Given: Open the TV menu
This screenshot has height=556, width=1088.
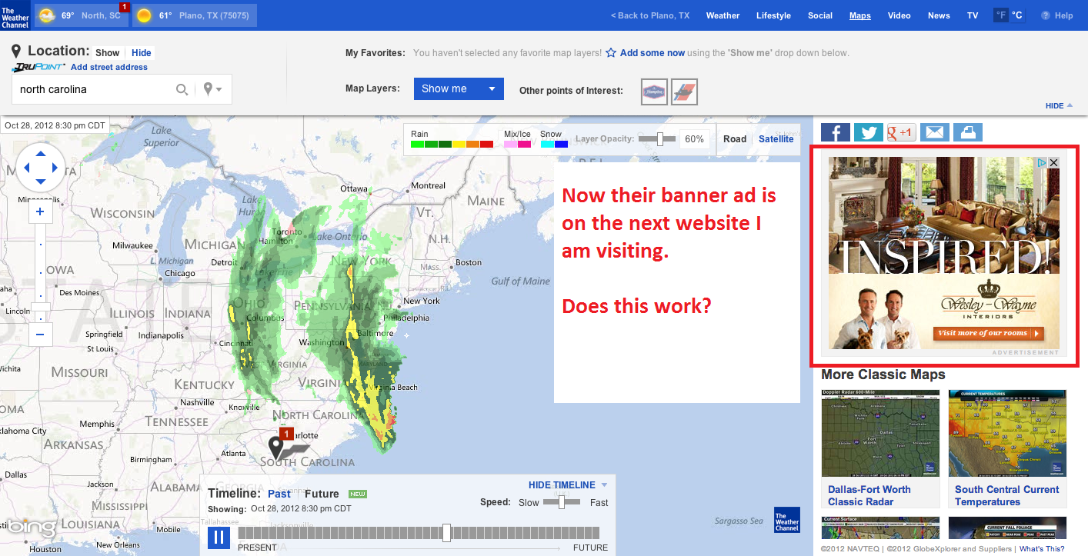Looking at the screenshot, I should 973,15.
